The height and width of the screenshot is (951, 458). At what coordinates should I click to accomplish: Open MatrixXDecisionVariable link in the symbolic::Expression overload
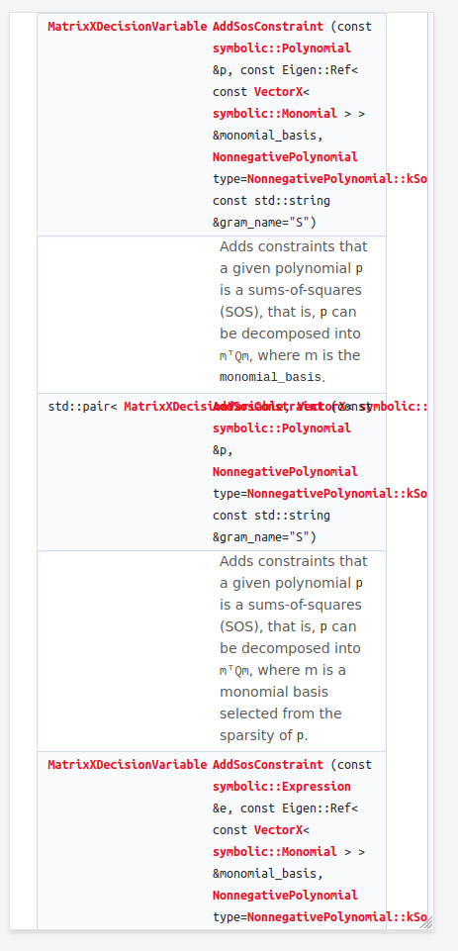pos(128,765)
